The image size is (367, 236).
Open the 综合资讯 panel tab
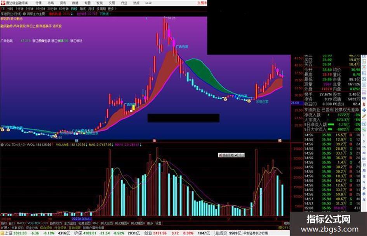tap(46, 227)
